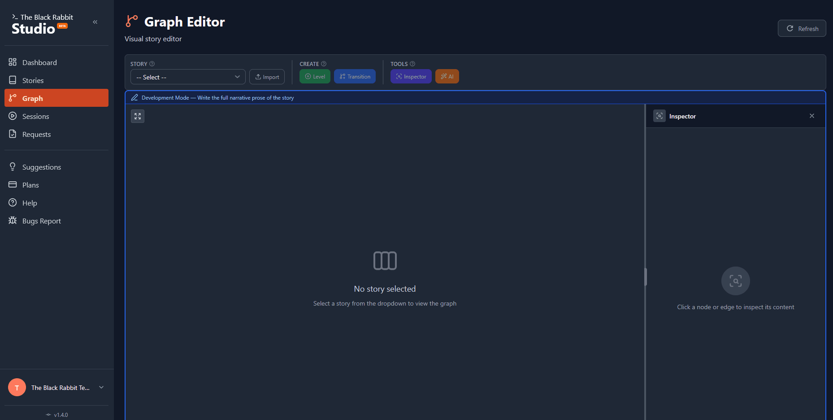Viewport: 833px width, 420px height.
Task: Open Suggestions in the sidebar
Action: [56, 167]
